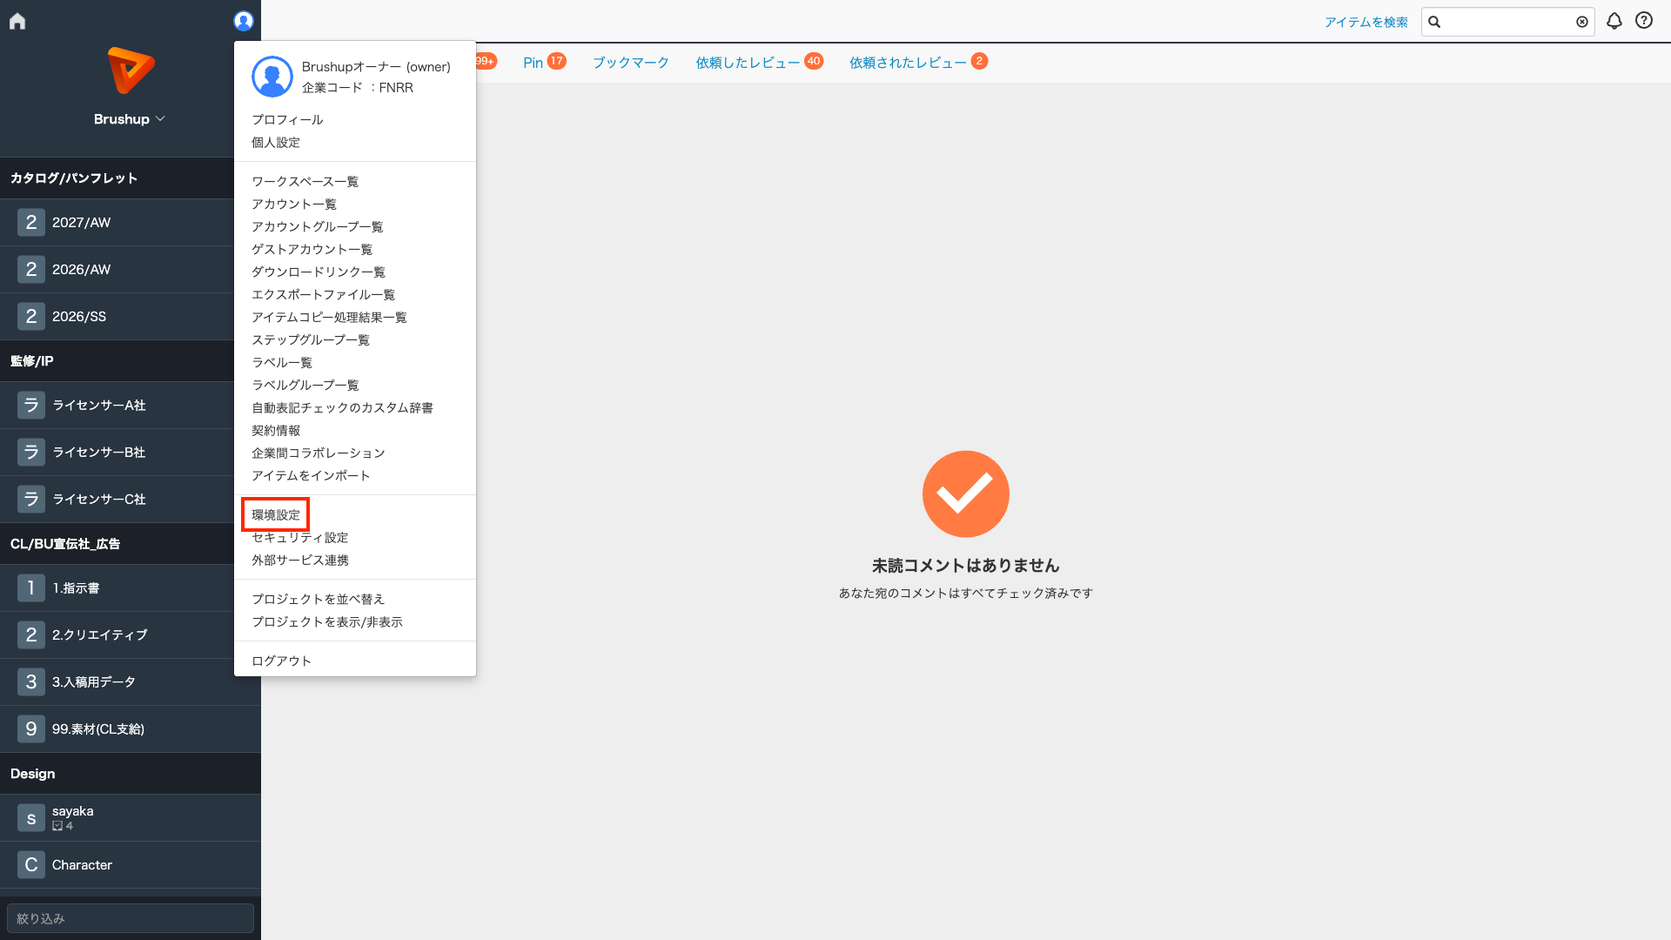This screenshot has height=940, width=1671.
Task: Open ワークスペース一覧 from menu
Action: (305, 182)
